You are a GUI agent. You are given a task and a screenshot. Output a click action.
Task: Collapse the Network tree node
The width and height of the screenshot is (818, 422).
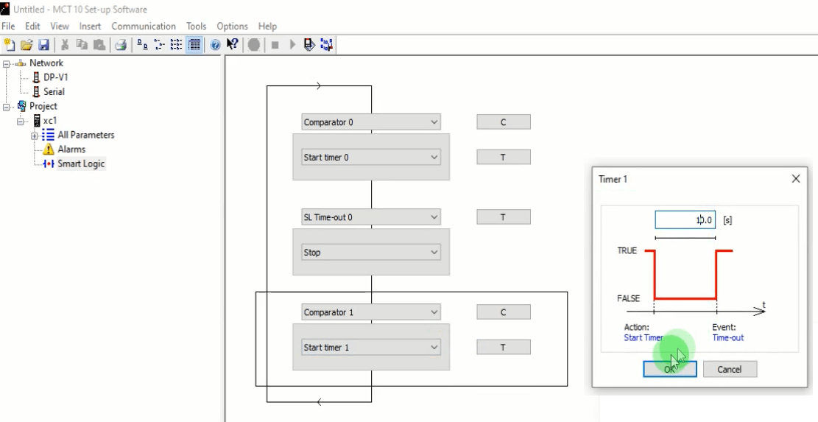click(6, 63)
